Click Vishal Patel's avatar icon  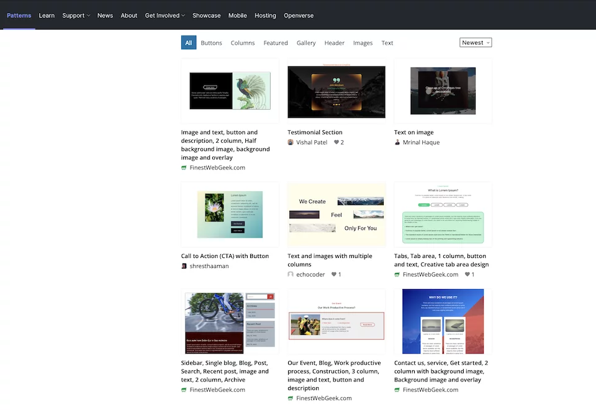(x=291, y=142)
